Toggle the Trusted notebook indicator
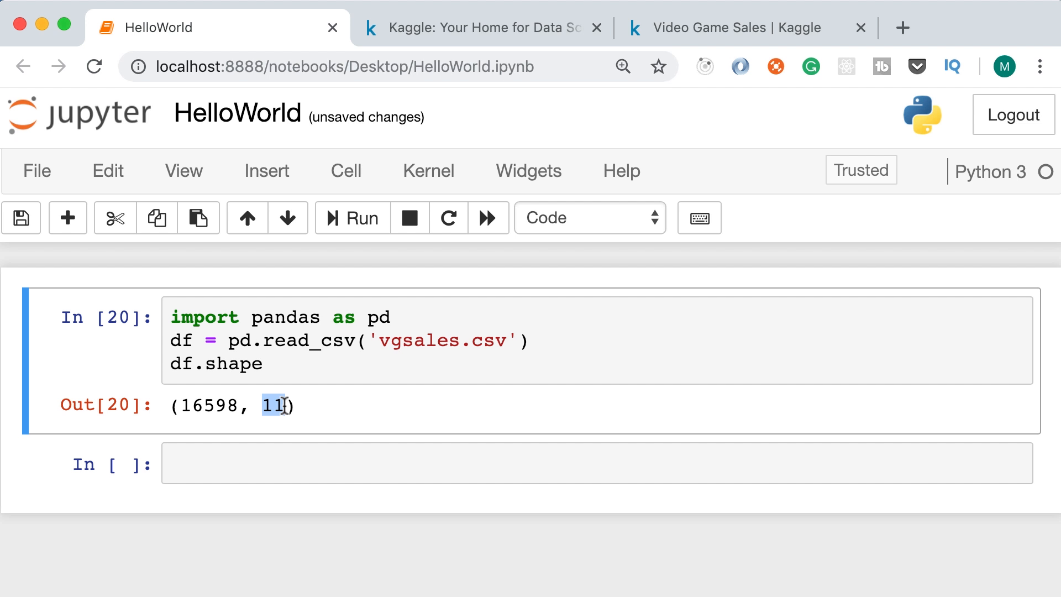This screenshot has width=1061, height=597. pos(860,170)
